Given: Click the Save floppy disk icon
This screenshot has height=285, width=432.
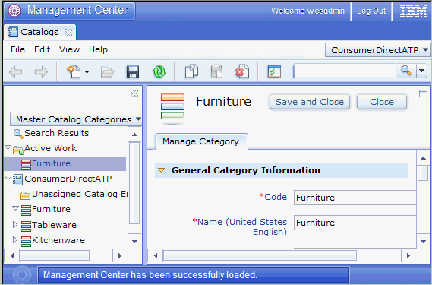Looking at the screenshot, I should pyautogui.click(x=133, y=72).
